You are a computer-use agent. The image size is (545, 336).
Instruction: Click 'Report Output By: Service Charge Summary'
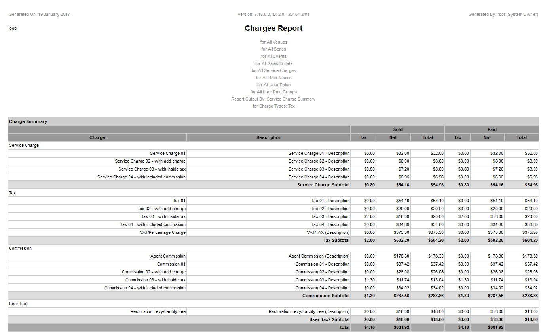coord(273,99)
